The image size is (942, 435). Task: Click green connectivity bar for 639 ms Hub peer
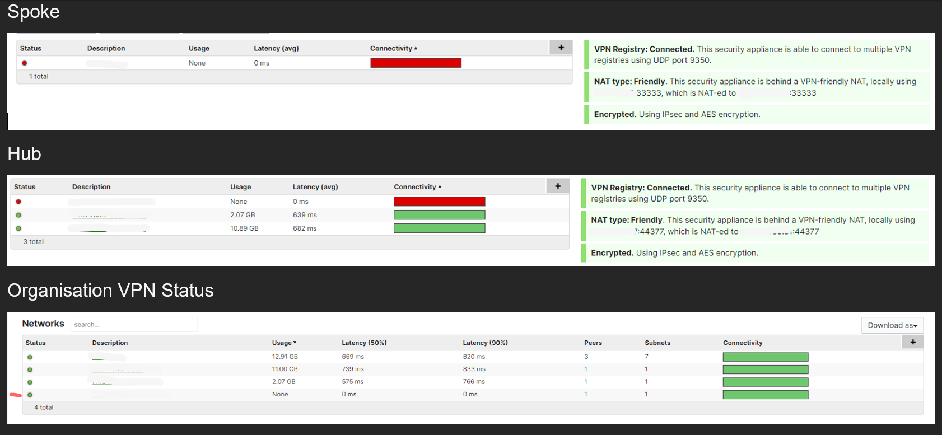439,215
